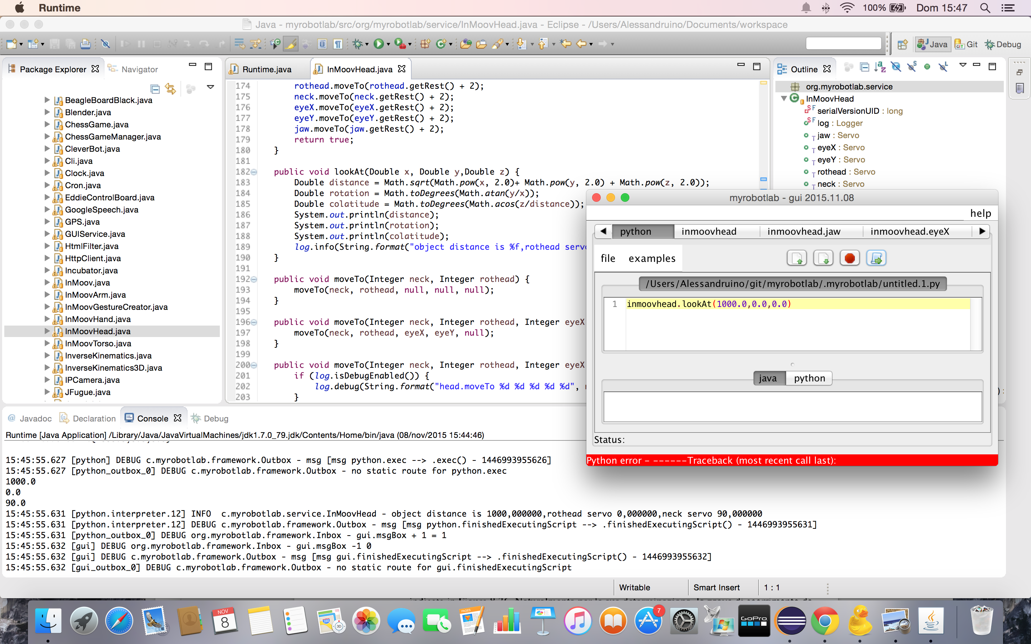Viewport: 1031px width, 644px height.
Task: Click the Skip All Breakpoints icon
Action: (105, 44)
